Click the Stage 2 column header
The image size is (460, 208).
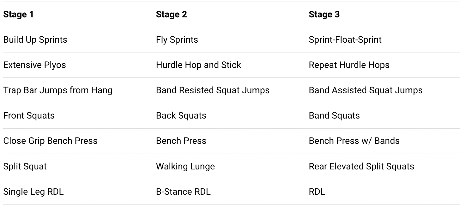click(172, 15)
